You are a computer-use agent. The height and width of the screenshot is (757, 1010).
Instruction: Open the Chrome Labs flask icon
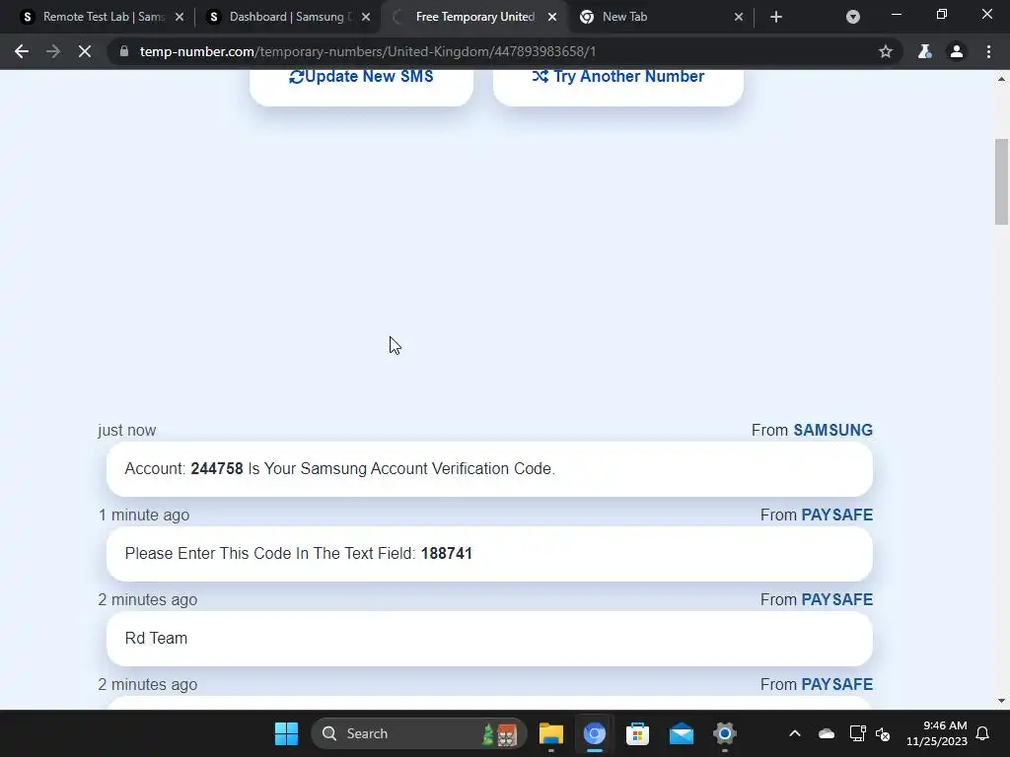(x=924, y=51)
